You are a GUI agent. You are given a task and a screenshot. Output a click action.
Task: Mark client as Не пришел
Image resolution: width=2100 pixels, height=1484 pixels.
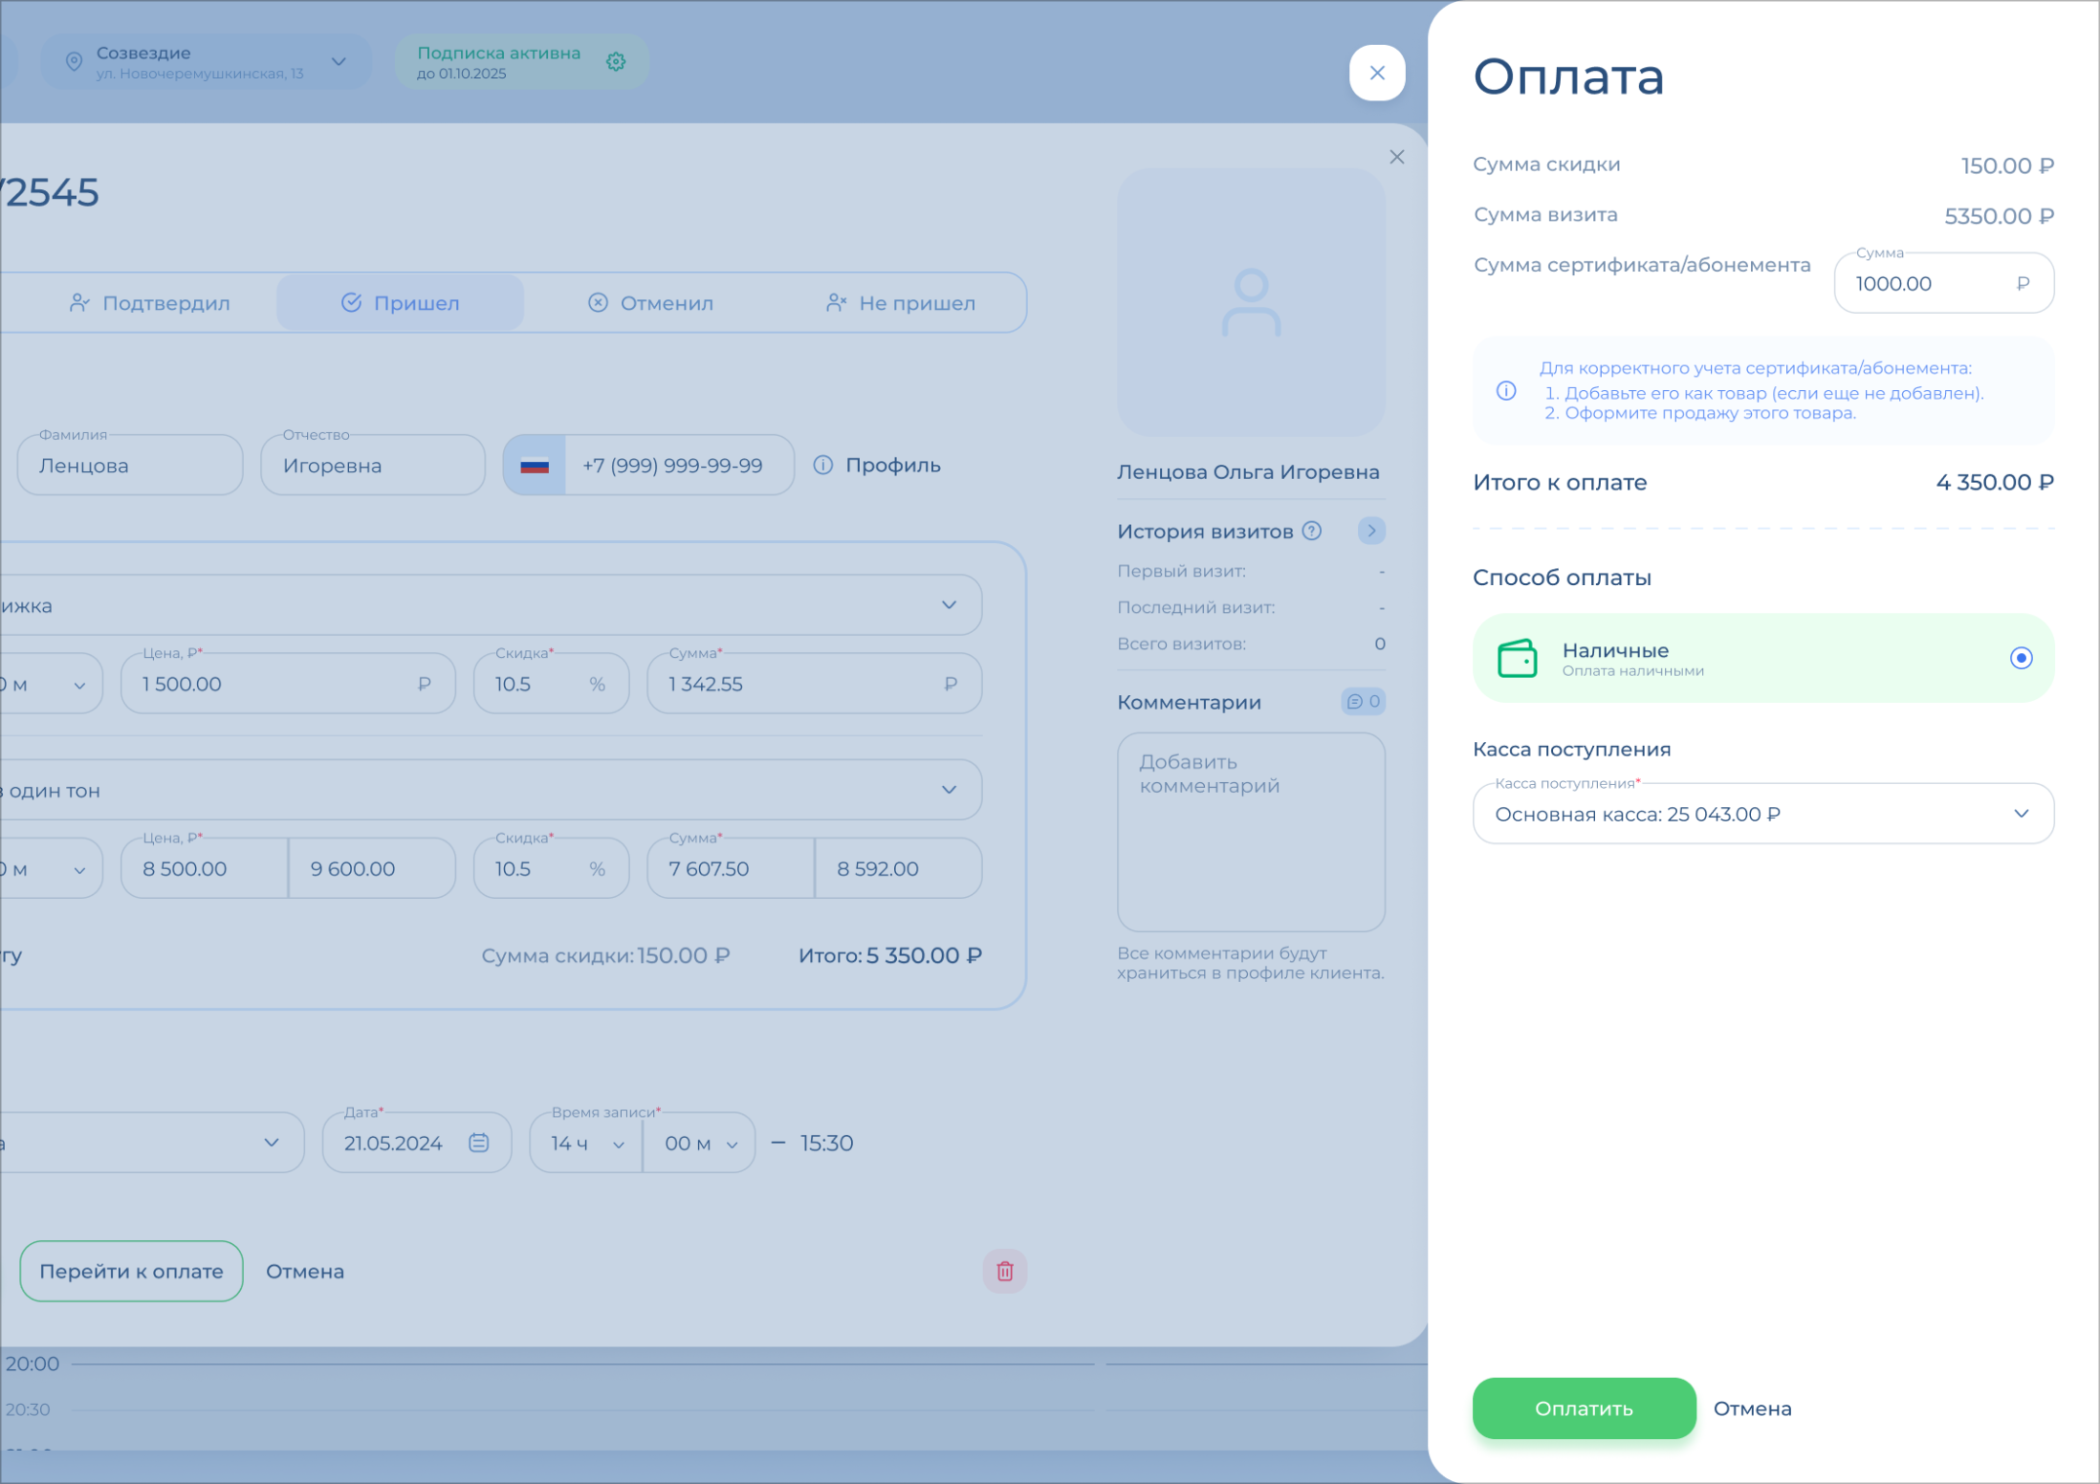coord(900,303)
